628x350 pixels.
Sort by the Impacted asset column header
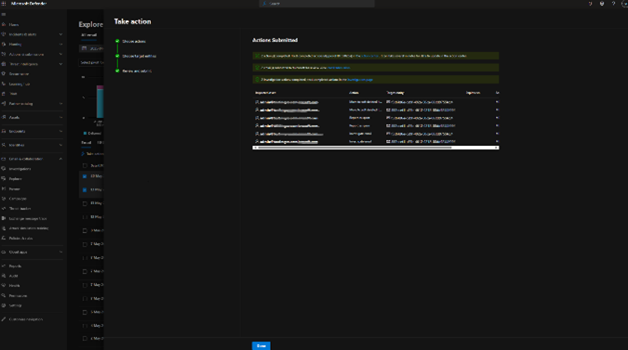pyautogui.click(x=265, y=93)
